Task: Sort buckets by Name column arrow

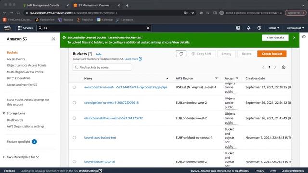Action: click(167, 78)
